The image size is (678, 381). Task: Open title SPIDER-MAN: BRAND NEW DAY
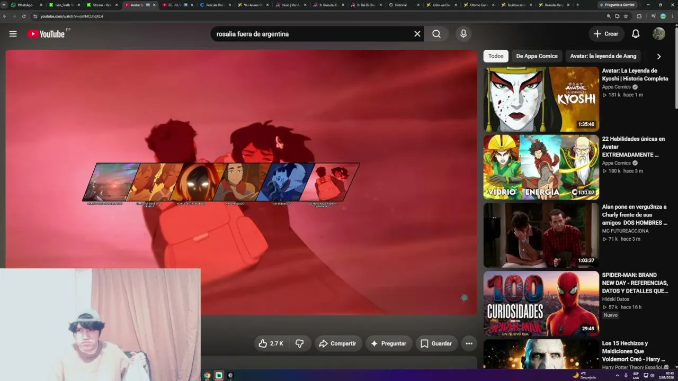pos(635,283)
